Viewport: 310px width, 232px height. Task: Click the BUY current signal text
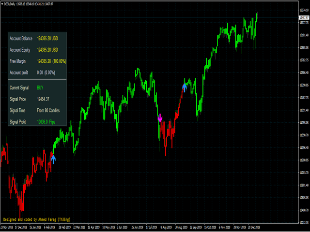(x=40, y=87)
